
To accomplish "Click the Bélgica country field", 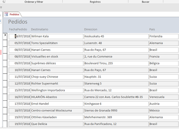I will [164, 63].
